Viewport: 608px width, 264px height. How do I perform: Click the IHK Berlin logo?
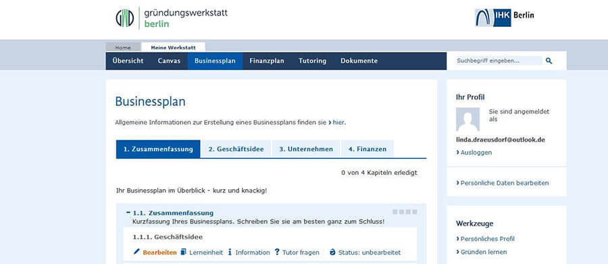coord(504,18)
